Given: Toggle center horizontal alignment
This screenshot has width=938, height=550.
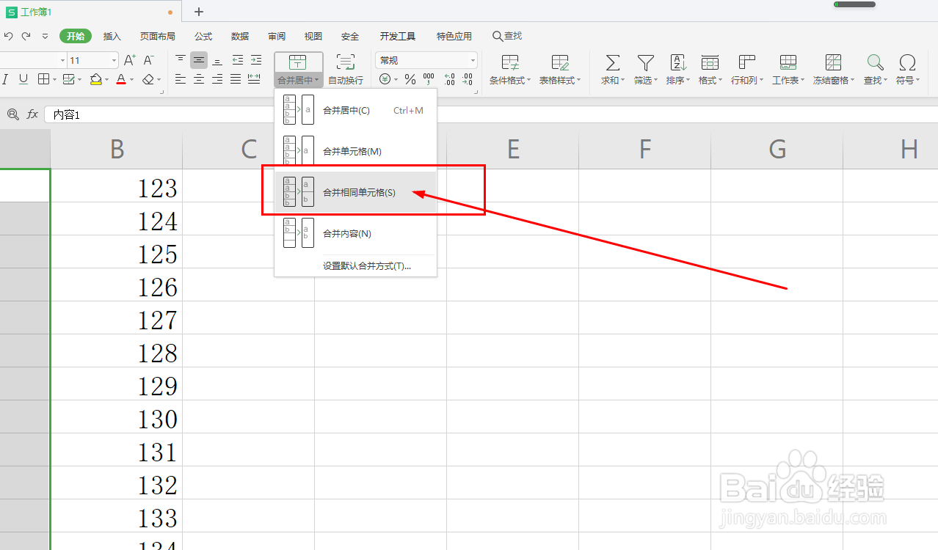Looking at the screenshot, I should [198, 79].
